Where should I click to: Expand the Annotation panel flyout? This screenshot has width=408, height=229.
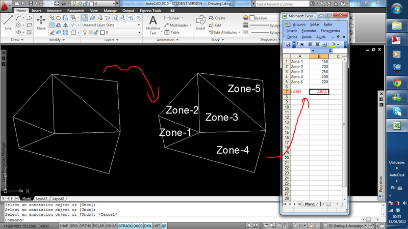click(167, 40)
